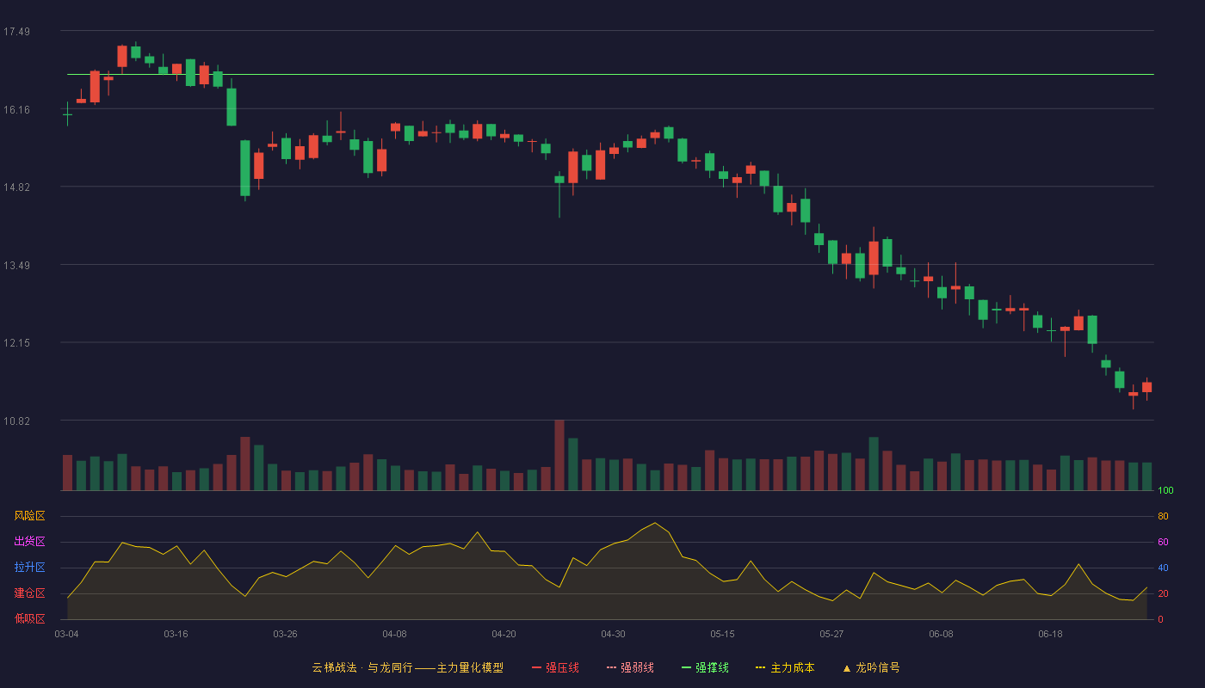
Task: Toggle the 强弱线 legend entry
Action: (630, 667)
